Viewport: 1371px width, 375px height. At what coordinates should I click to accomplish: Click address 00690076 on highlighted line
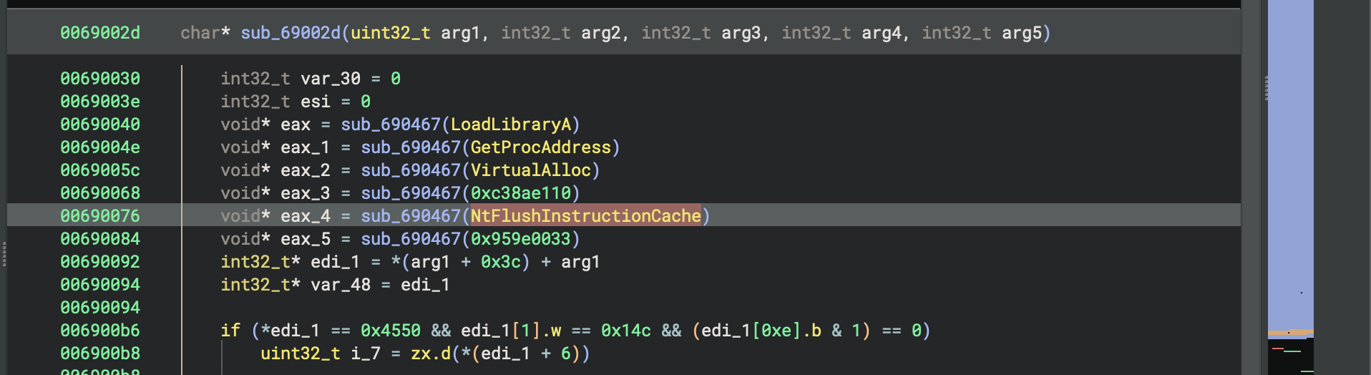100,216
